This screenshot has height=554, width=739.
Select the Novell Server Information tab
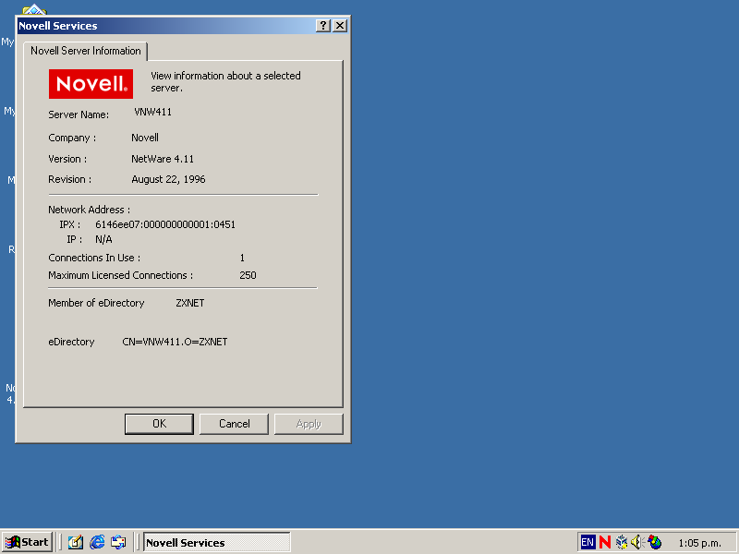tap(85, 51)
